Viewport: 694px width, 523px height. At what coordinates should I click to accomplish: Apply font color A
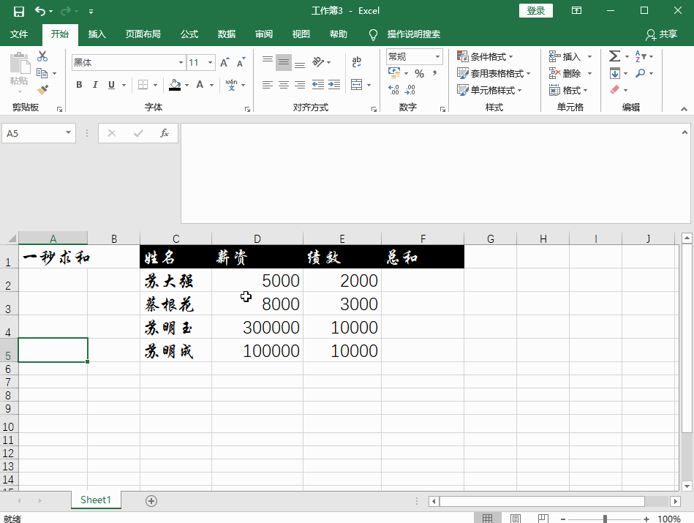click(x=200, y=85)
